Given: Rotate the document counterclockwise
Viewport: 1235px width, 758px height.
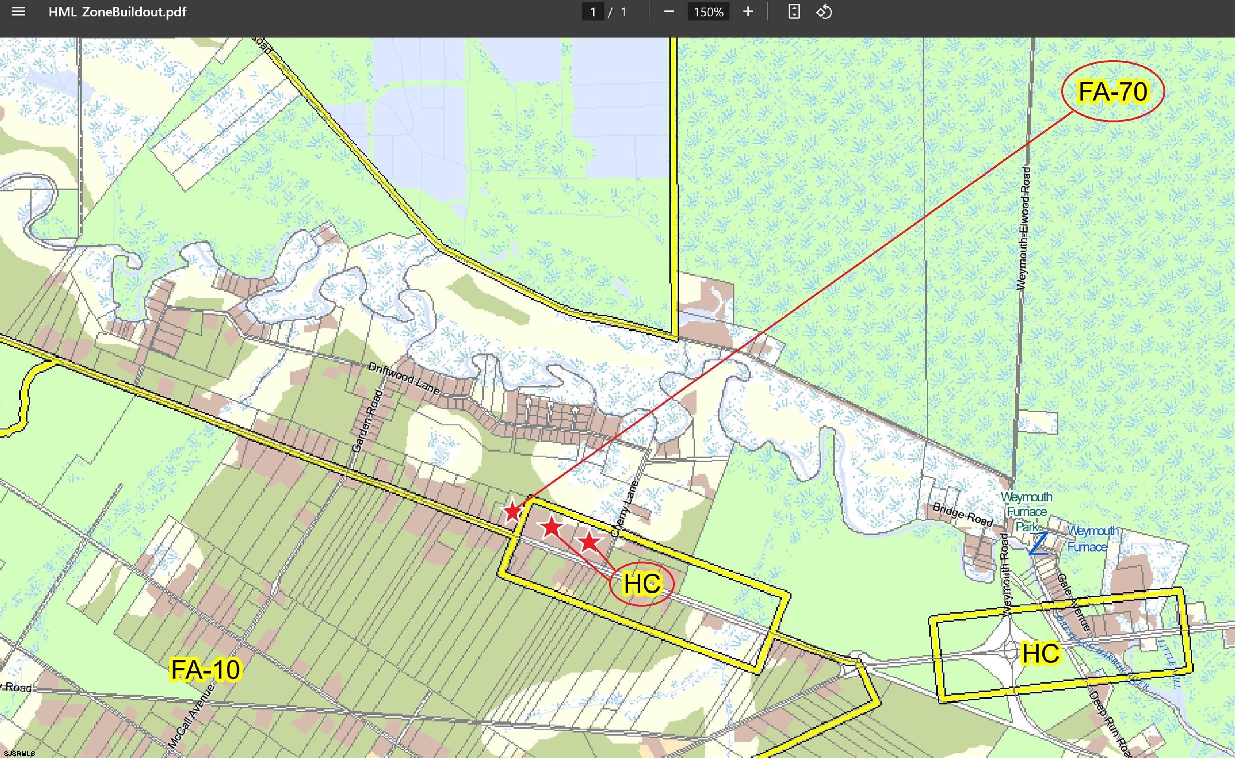Looking at the screenshot, I should pyautogui.click(x=824, y=12).
